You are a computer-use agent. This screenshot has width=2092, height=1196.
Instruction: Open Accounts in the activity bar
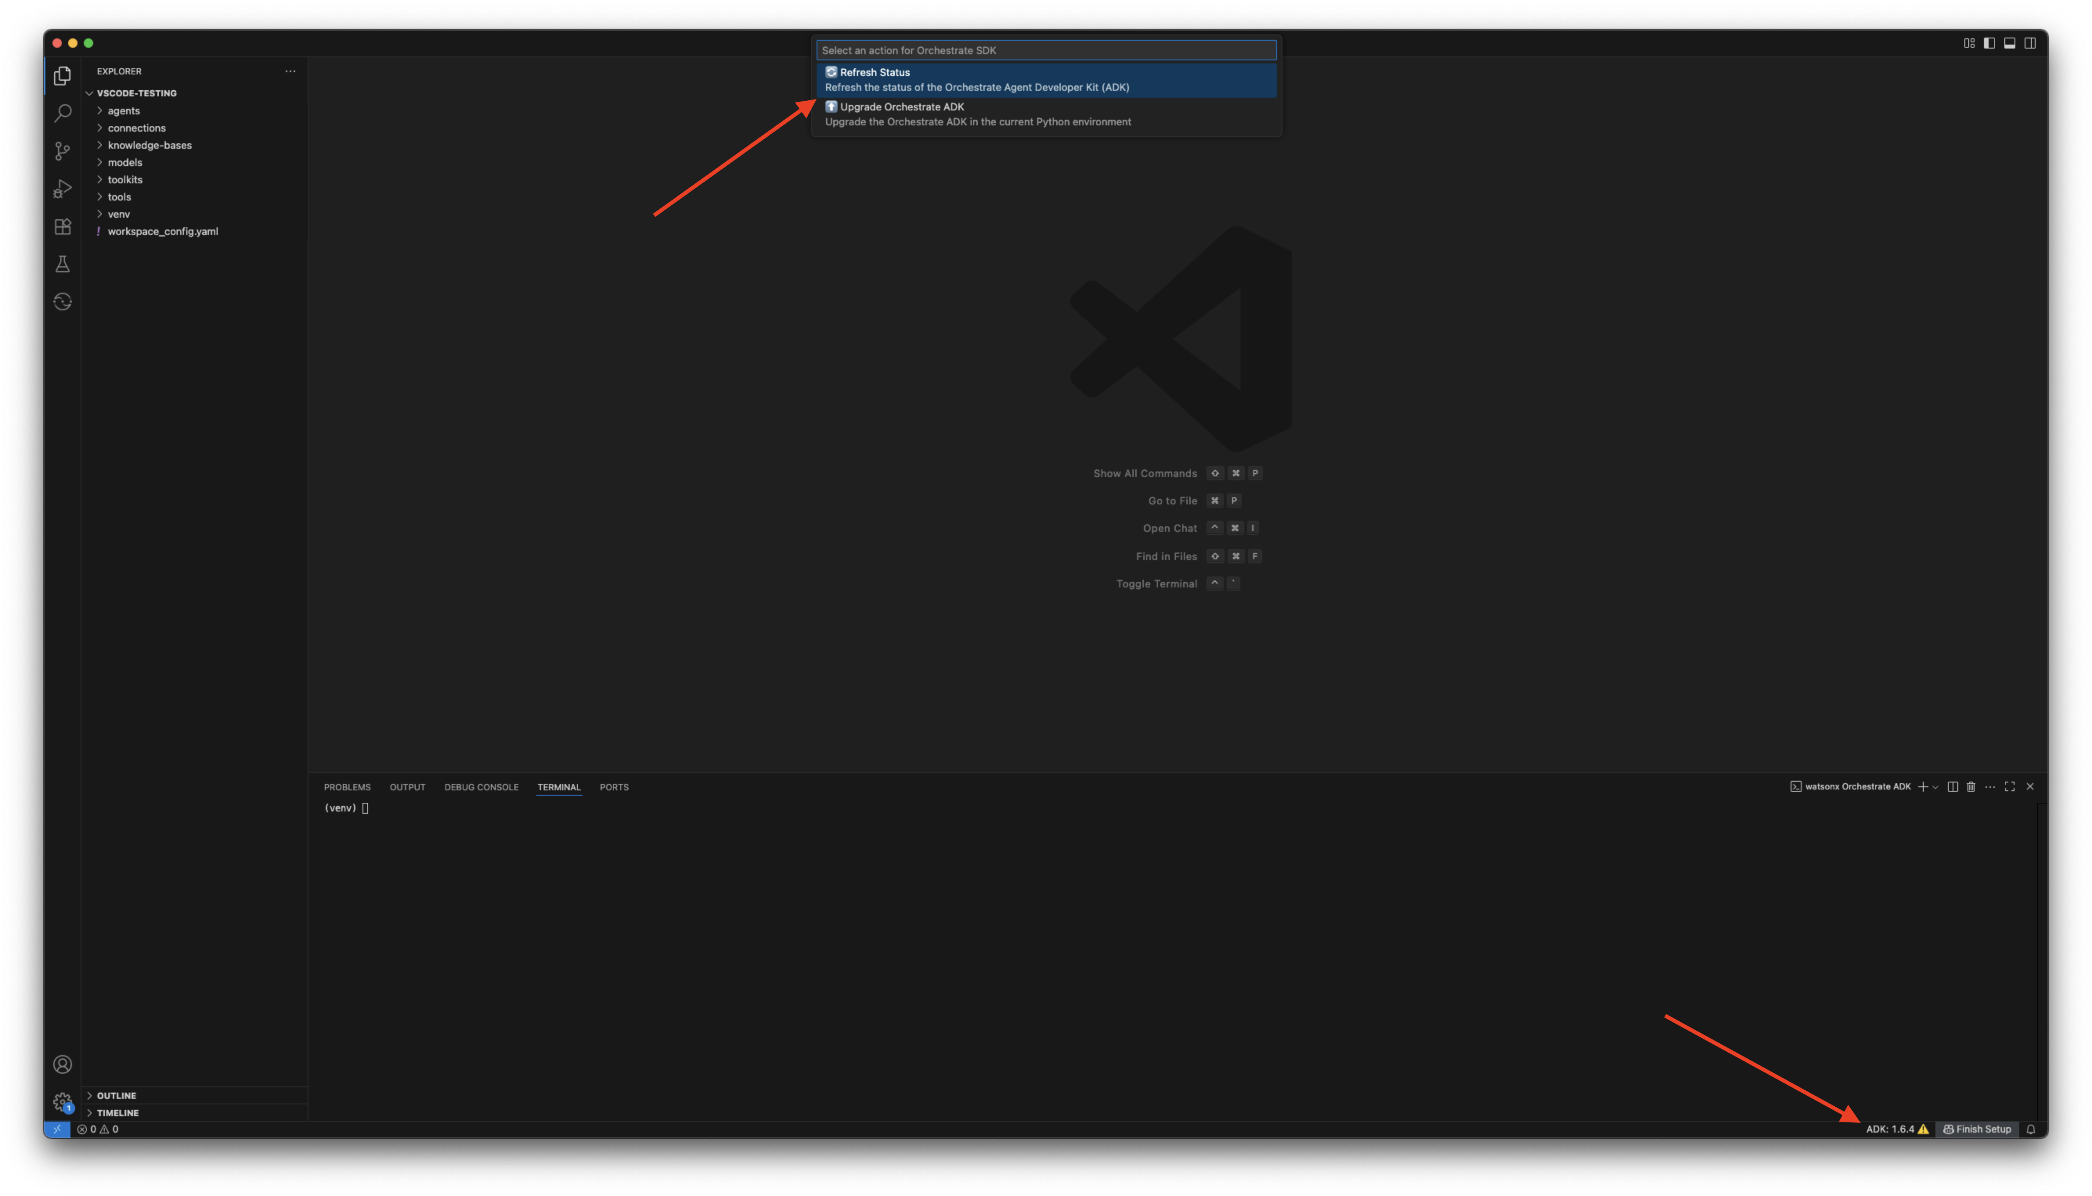[x=62, y=1064]
